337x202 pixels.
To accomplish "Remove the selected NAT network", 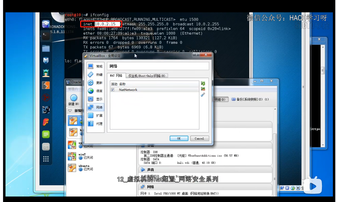I will coord(203,89).
